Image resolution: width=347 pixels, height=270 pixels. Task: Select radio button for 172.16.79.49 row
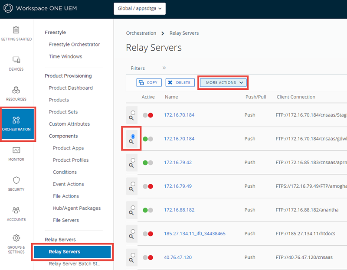[133, 184]
